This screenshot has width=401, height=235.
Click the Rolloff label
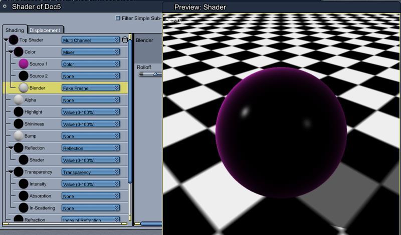coord(144,67)
